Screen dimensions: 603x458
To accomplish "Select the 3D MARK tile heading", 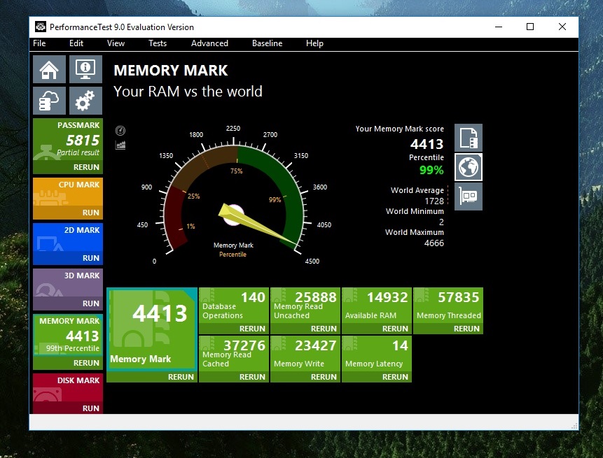I will click(81, 275).
